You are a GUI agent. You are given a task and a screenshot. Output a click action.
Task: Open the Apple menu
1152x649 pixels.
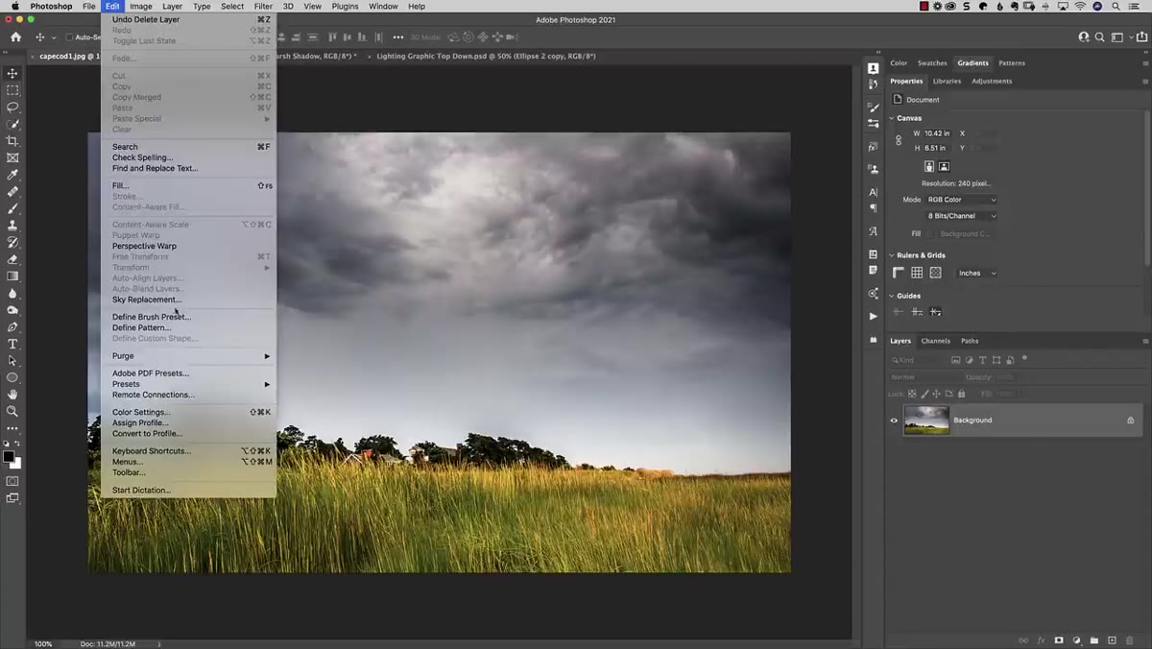(x=14, y=6)
